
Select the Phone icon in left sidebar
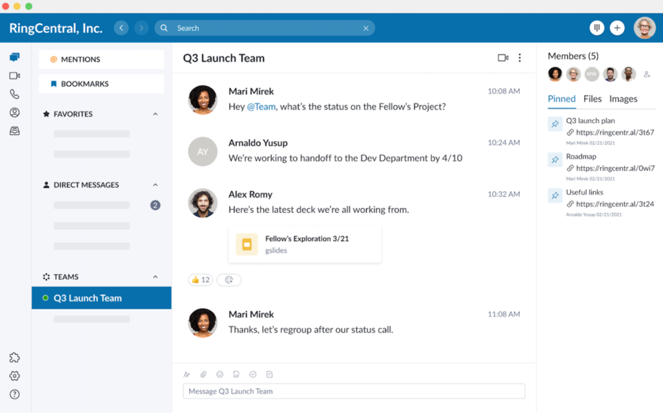[x=14, y=93]
